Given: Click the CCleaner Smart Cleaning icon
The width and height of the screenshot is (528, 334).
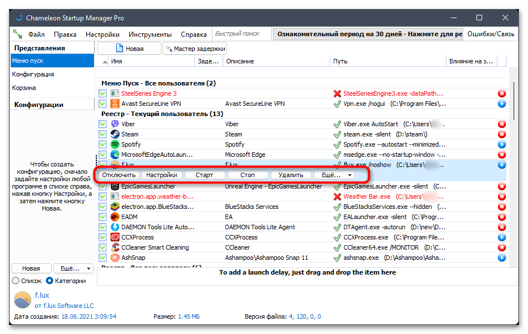Looking at the screenshot, I should click(x=115, y=247).
